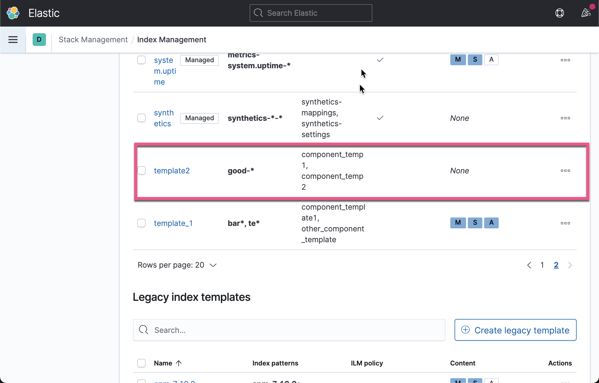Open the actions menu for template2
The image size is (599, 383).
pos(565,171)
